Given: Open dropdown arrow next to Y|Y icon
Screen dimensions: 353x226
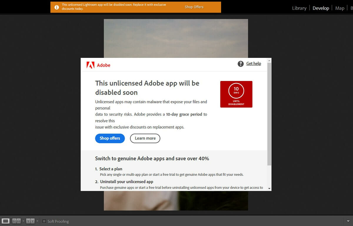Looking at the screenshot, I should (37, 221).
